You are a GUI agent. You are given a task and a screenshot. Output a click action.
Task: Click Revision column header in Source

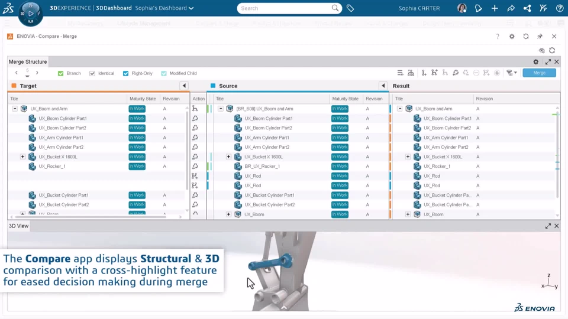point(374,99)
